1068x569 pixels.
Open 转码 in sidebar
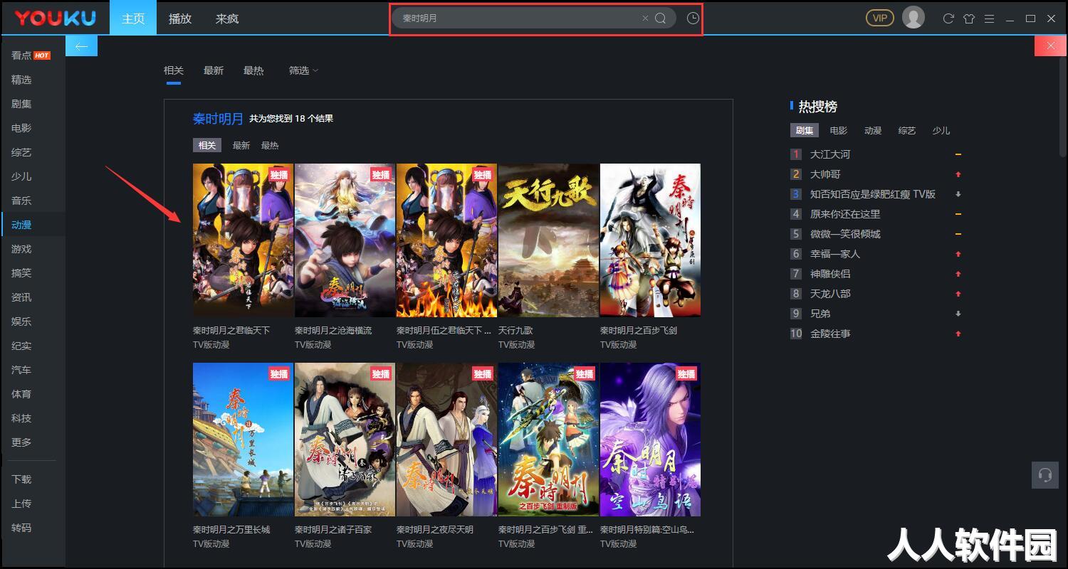[21, 528]
